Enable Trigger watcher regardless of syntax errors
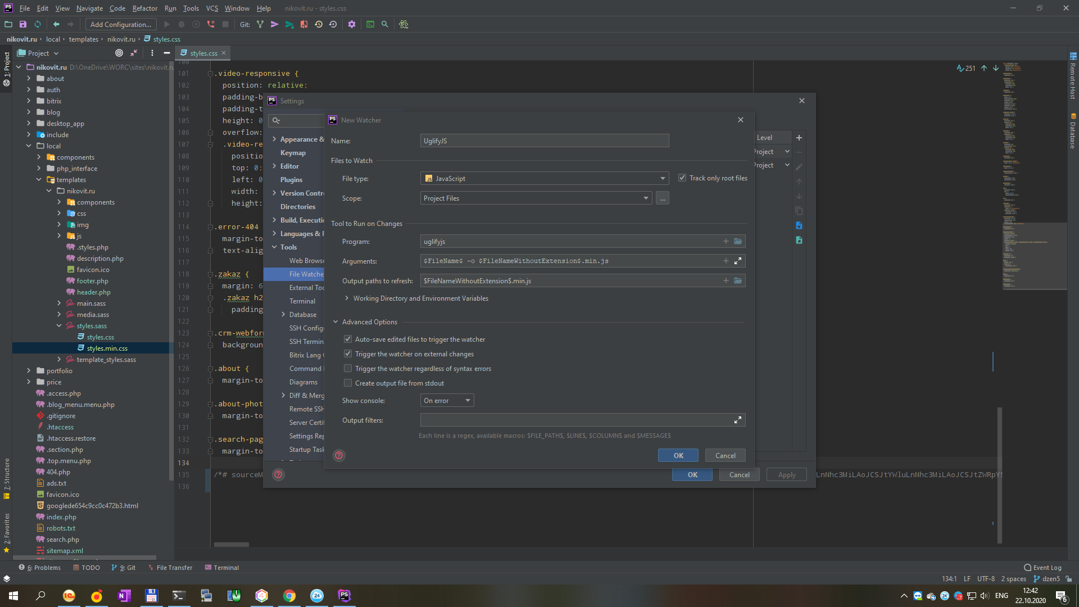1079x607 pixels. (x=348, y=368)
